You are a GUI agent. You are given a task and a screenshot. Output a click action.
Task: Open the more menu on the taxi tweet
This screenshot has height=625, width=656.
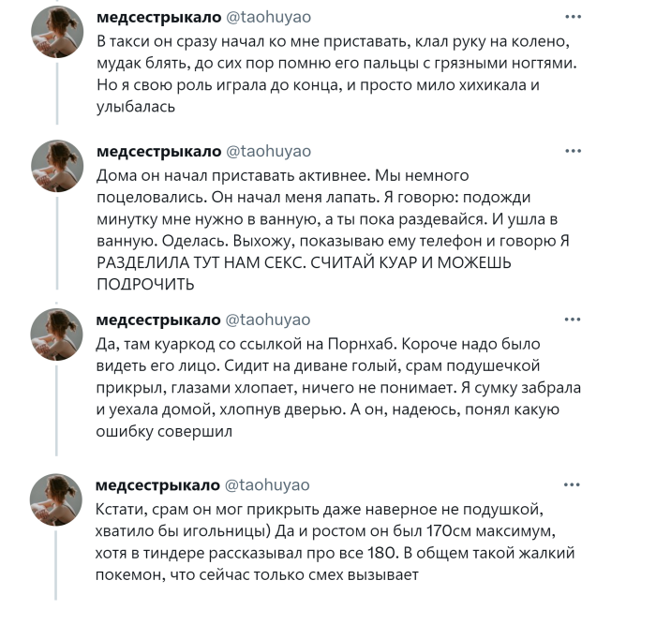pyautogui.click(x=571, y=18)
